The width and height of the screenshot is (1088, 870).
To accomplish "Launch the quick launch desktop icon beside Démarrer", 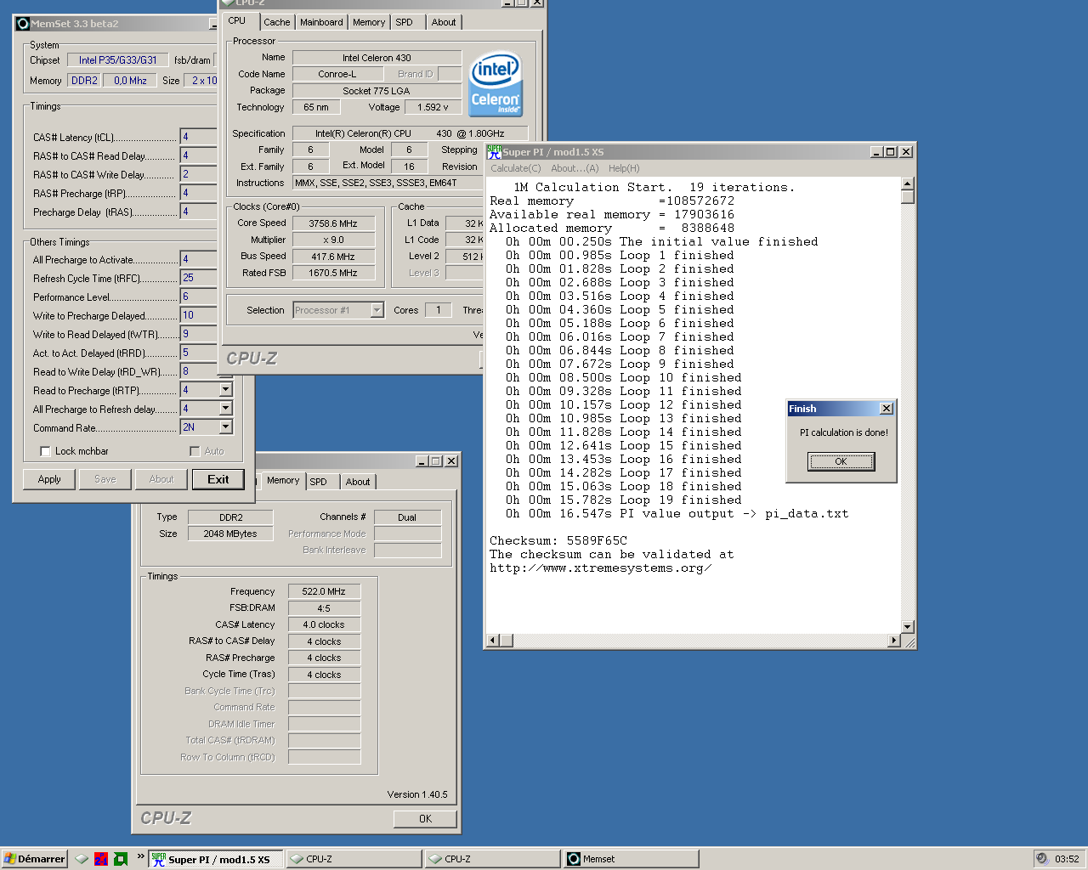I will tap(82, 859).
